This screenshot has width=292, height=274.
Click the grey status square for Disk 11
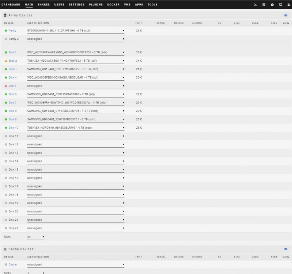click(6, 136)
